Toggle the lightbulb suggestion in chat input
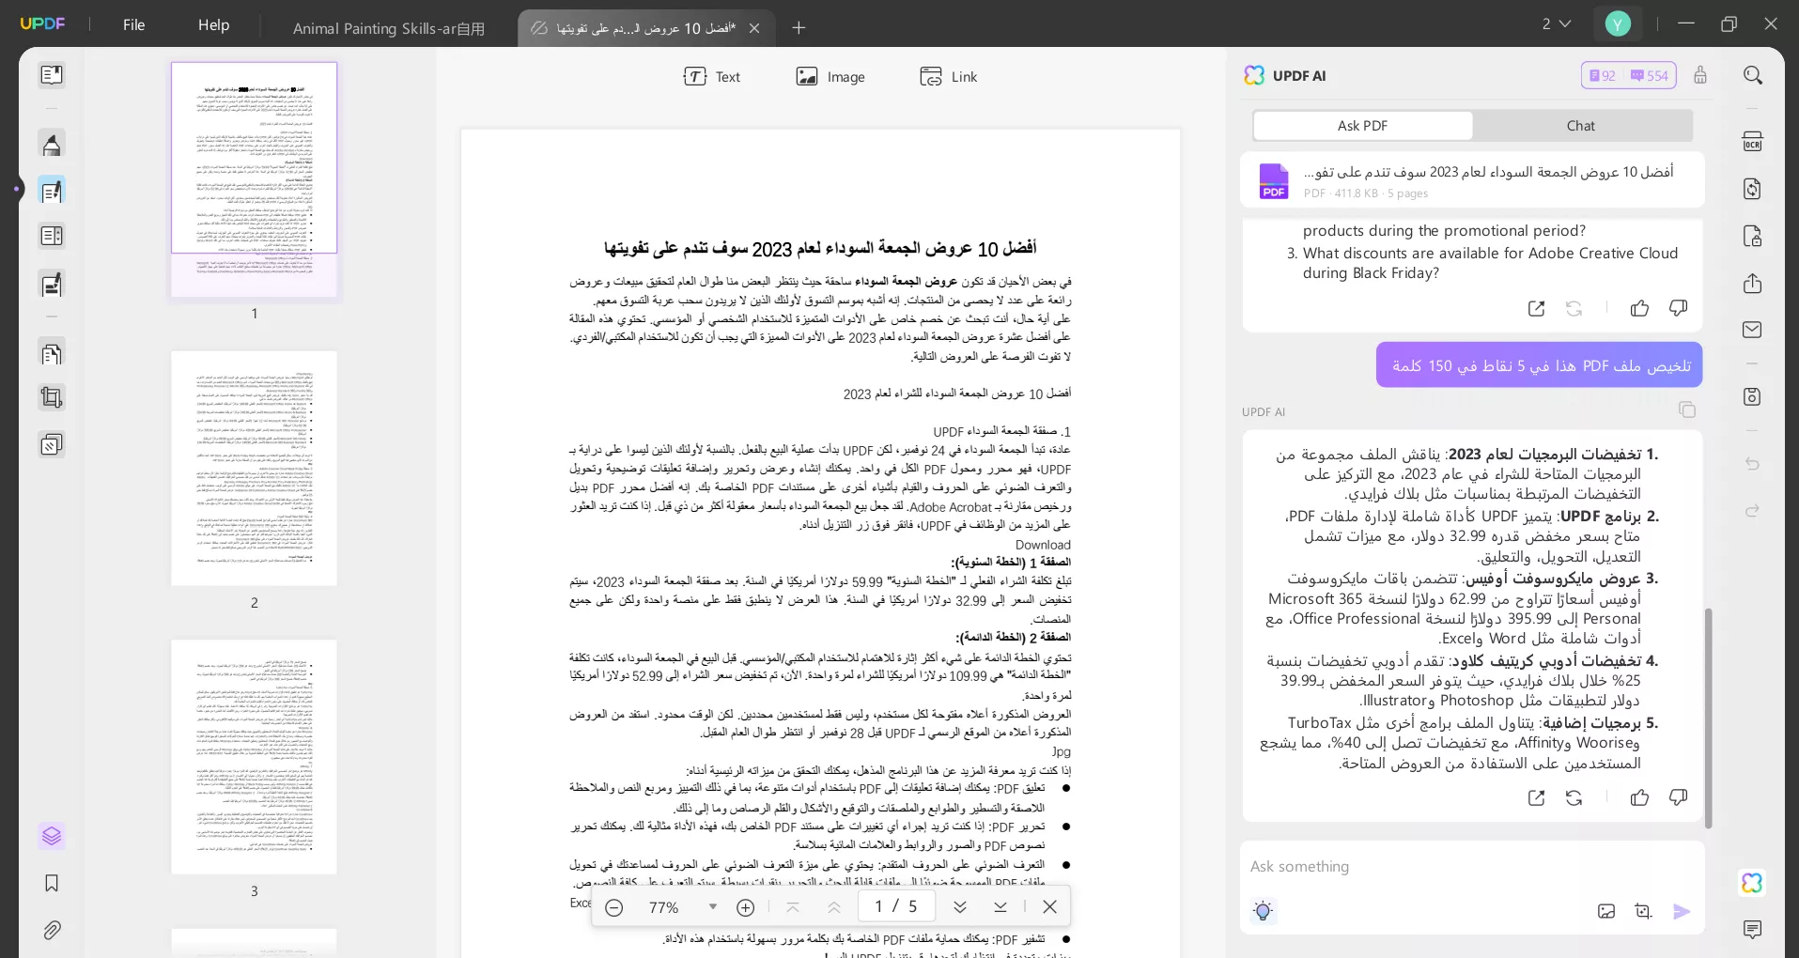This screenshot has height=958, width=1799. [x=1262, y=911]
